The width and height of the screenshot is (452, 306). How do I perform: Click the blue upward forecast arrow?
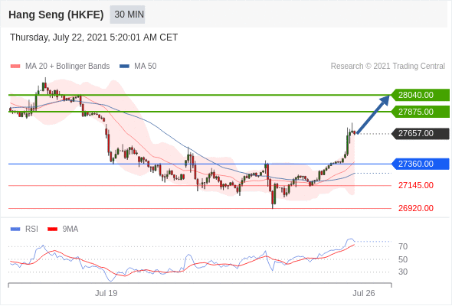click(373, 115)
